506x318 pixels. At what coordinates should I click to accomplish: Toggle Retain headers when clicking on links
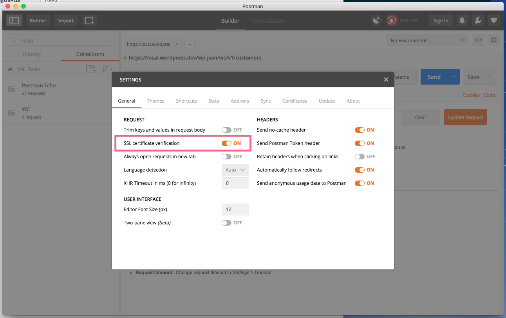tap(360, 157)
